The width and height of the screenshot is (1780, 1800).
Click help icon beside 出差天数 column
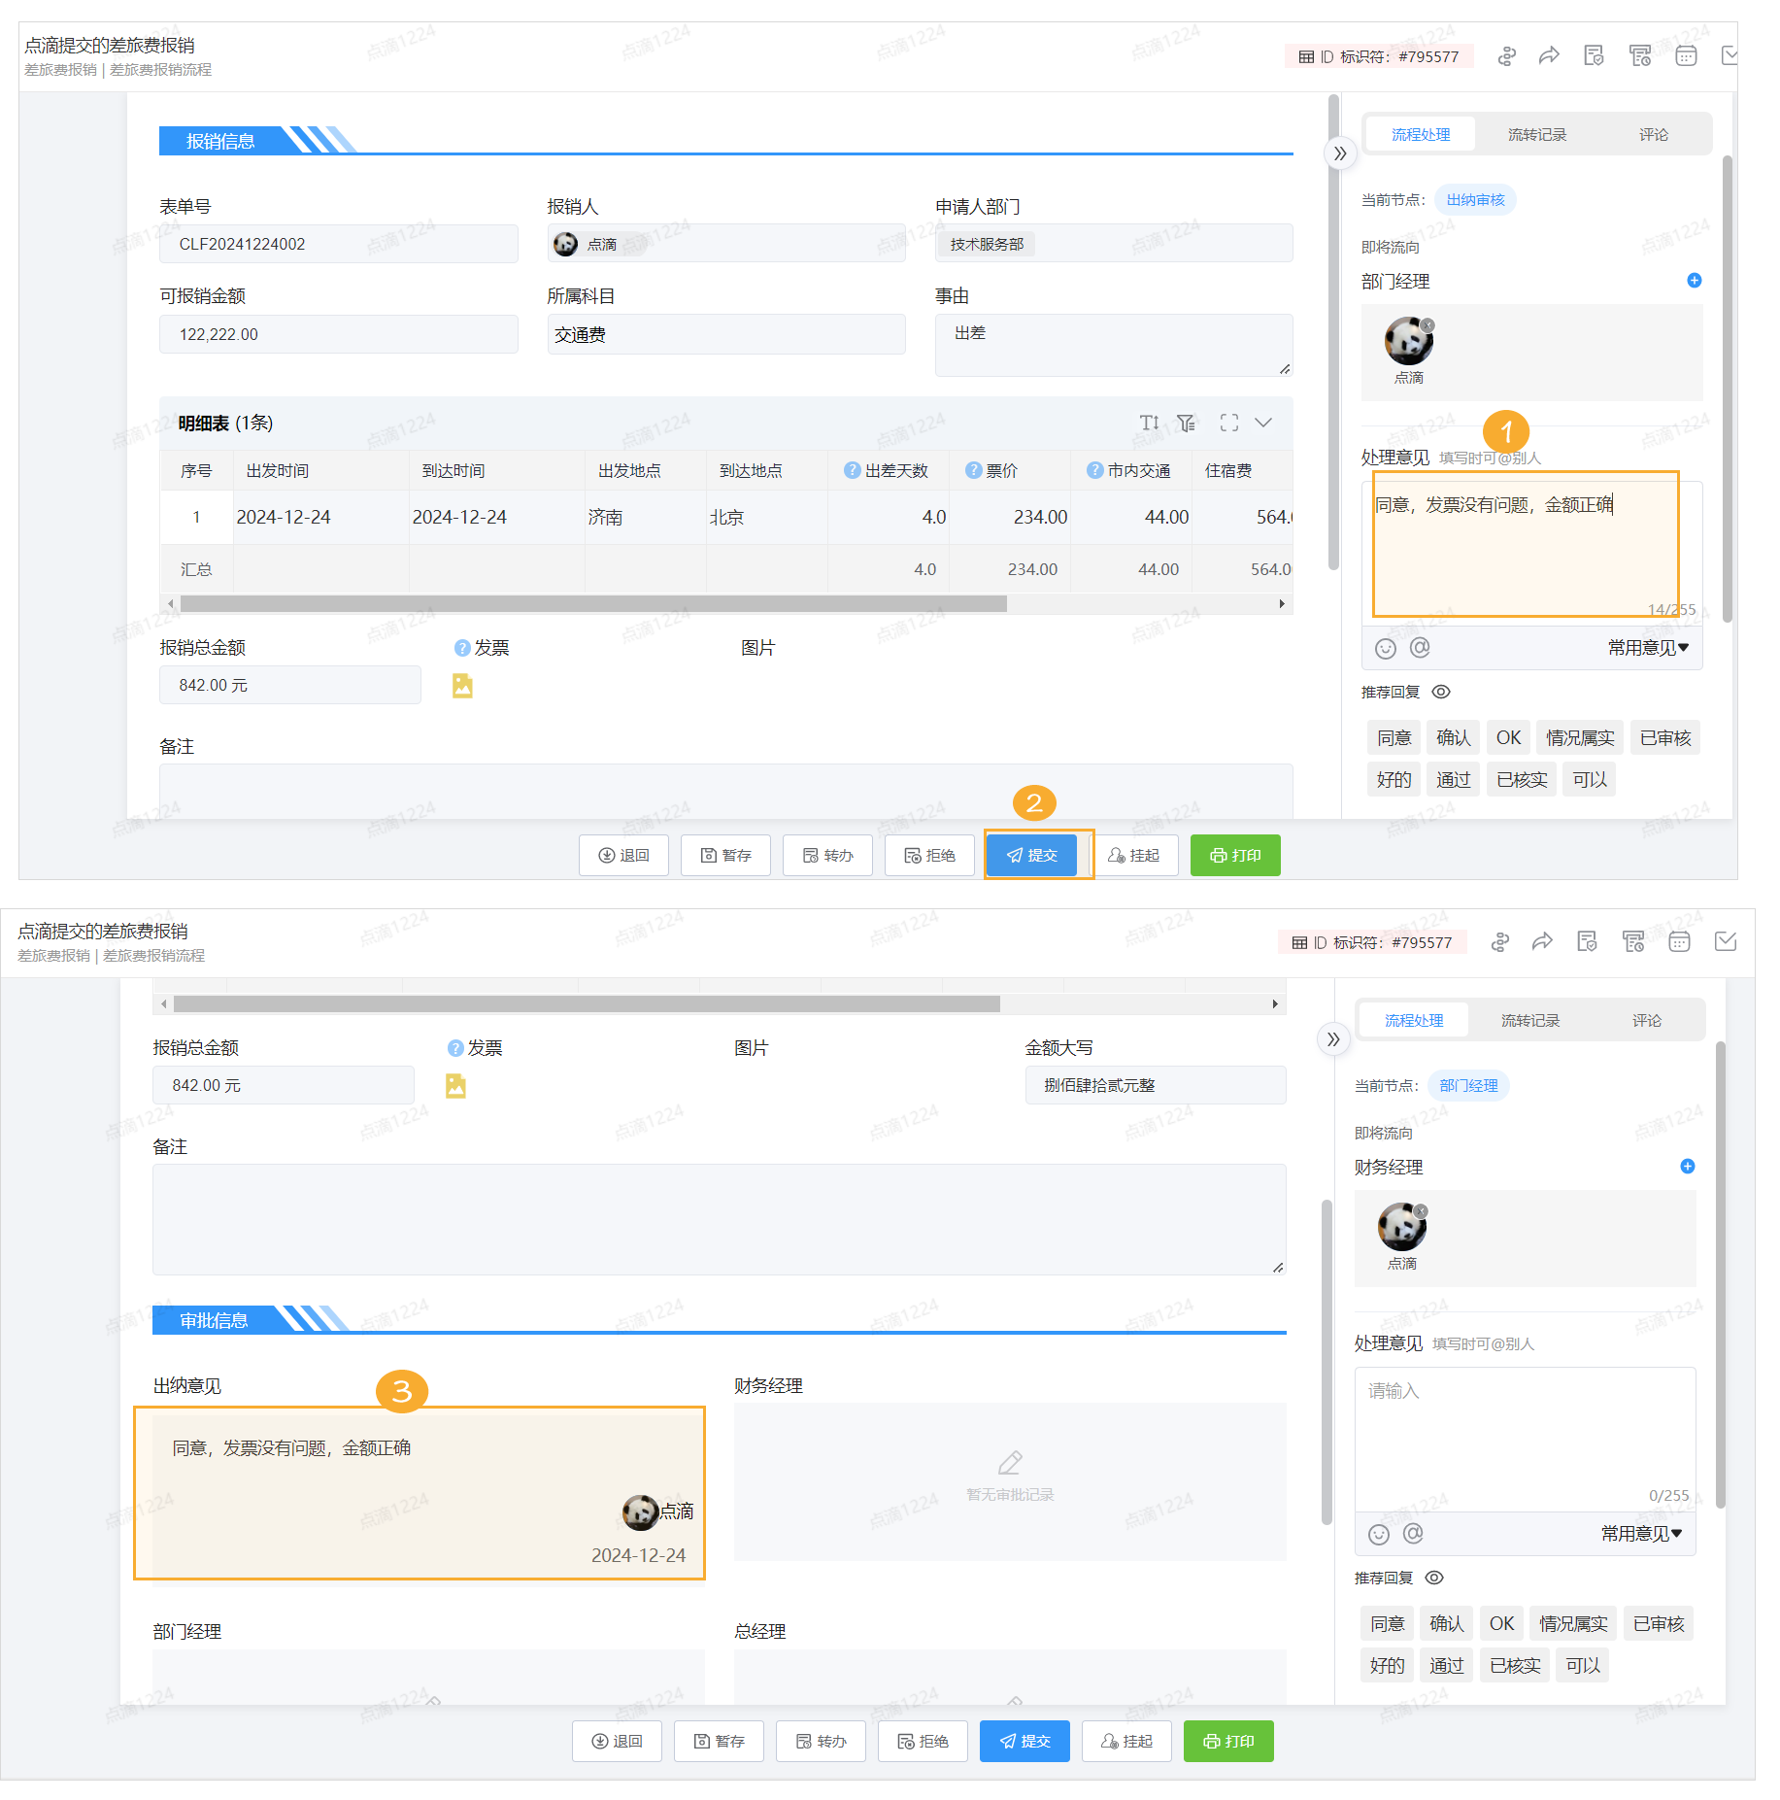(852, 470)
